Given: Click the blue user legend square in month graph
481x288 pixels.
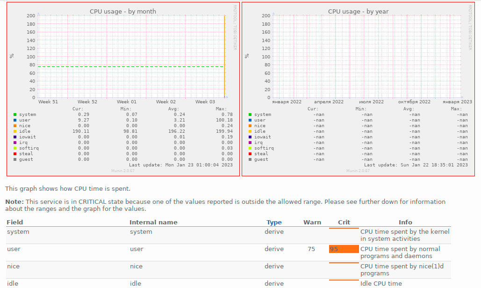Looking at the screenshot, I should pos(15,120).
